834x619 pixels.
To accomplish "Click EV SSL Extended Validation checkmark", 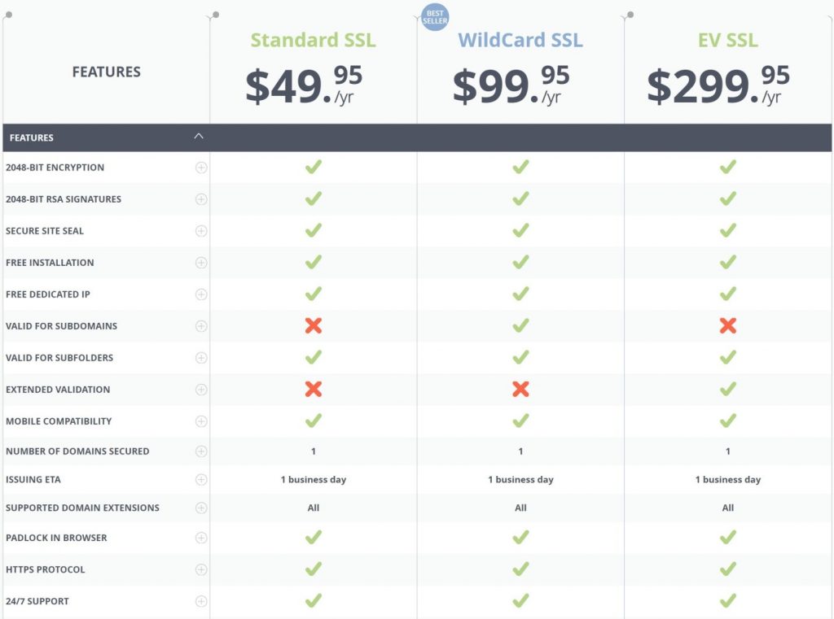I will point(727,389).
